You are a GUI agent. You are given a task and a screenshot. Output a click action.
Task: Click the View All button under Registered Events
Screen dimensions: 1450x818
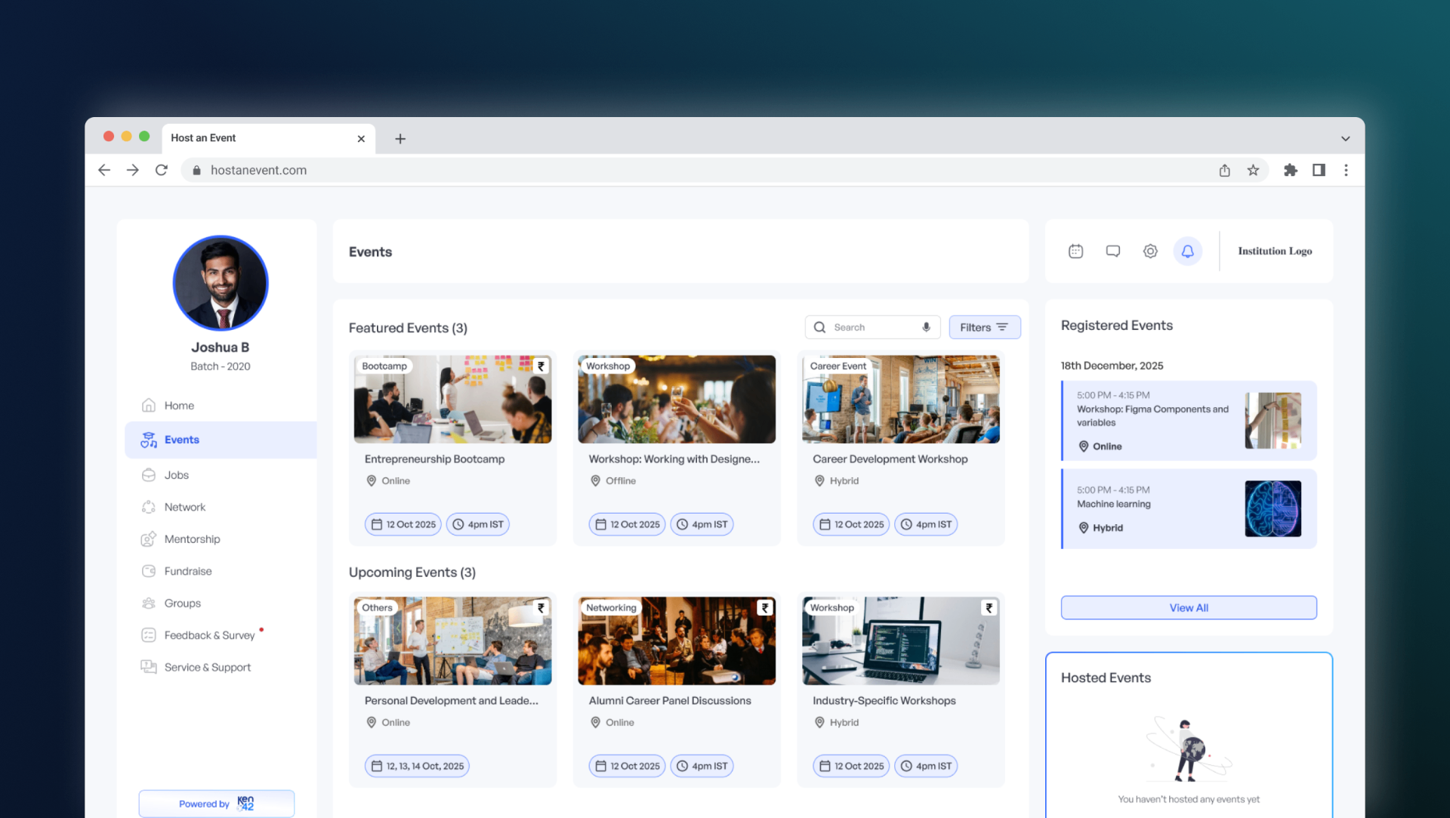pyautogui.click(x=1189, y=608)
